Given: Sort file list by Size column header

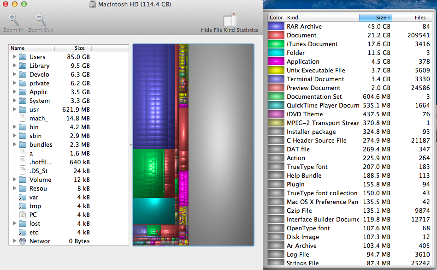Looking at the screenshot, I should coord(73,48).
